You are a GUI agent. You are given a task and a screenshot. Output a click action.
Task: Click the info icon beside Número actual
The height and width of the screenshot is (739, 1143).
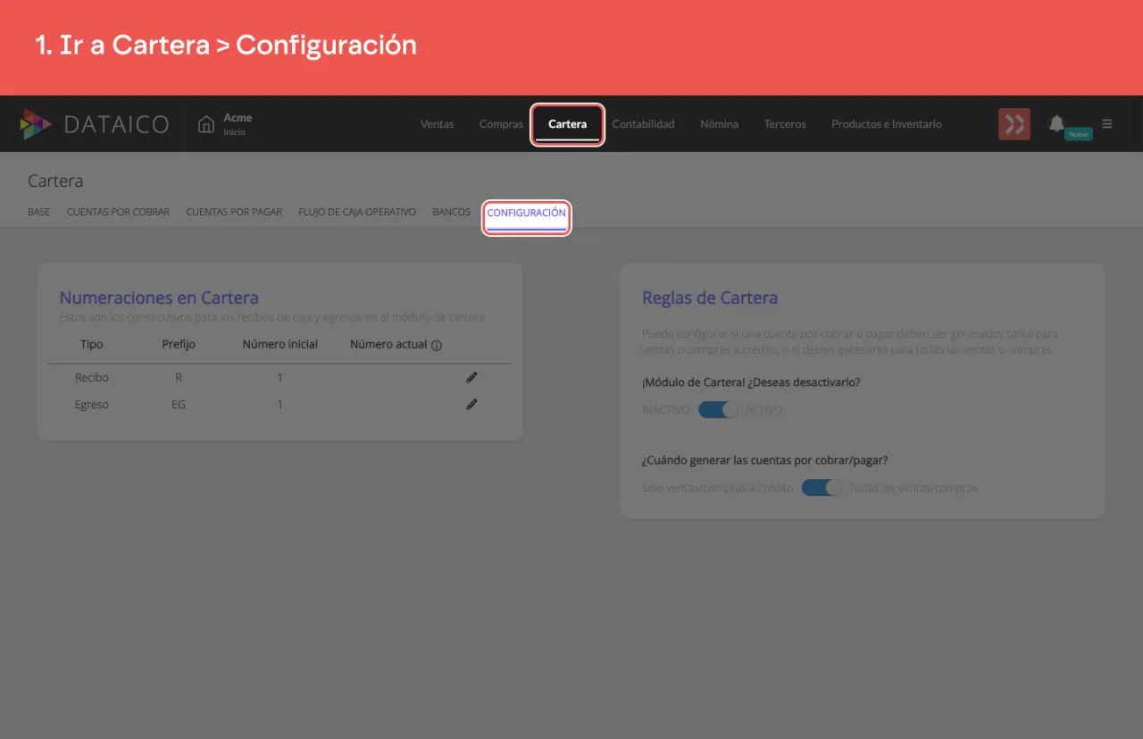(437, 345)
